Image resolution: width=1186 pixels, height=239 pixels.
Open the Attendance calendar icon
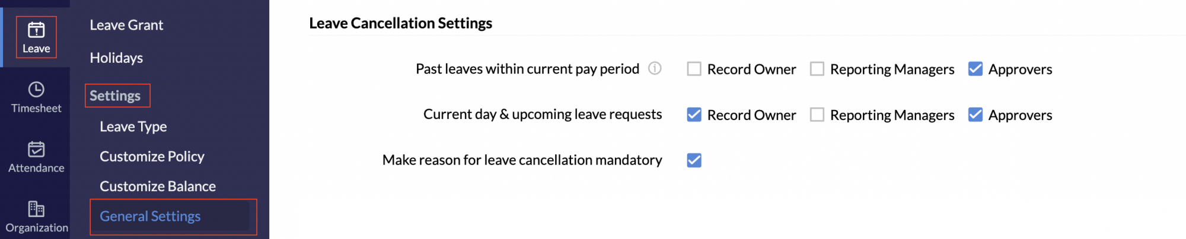click(36, 149)
